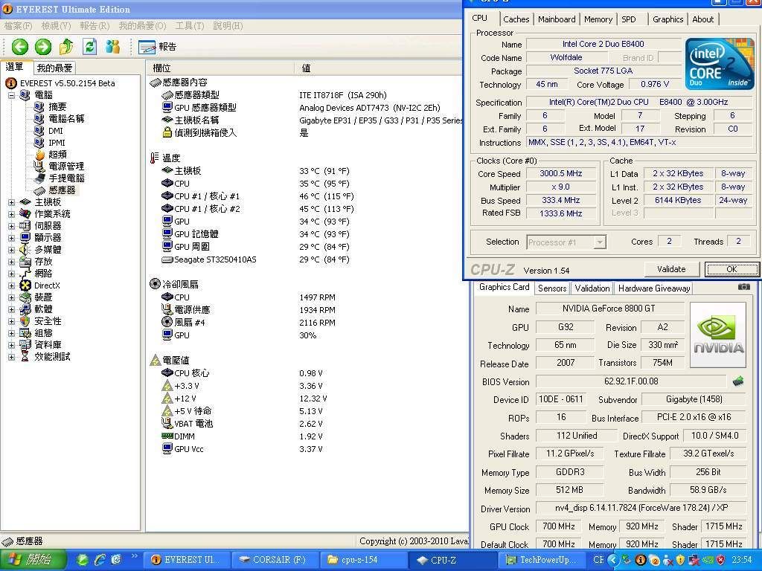Switch to the Caches tab in CPU-Z
Viewport: 762px width, 571px height.
pyautogui.click(x=516, y=19)
